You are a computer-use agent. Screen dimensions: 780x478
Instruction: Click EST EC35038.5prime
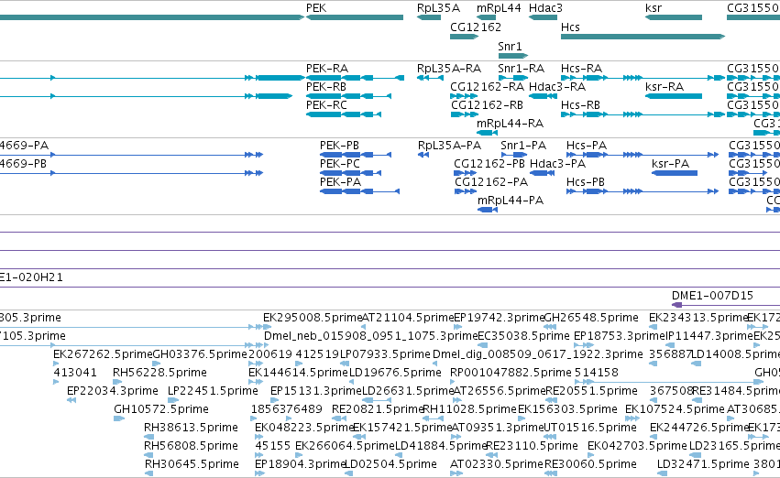click(481, 345)
